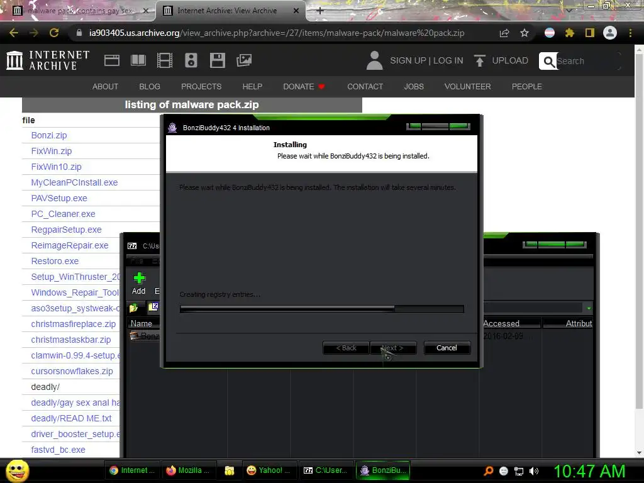Viewport: 644px width, 483px height.
Task: Select the Internet Archive: View Archive tab
Action: 231,11
